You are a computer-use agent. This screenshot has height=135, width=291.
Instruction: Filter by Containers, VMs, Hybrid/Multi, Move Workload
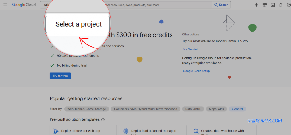145,109
